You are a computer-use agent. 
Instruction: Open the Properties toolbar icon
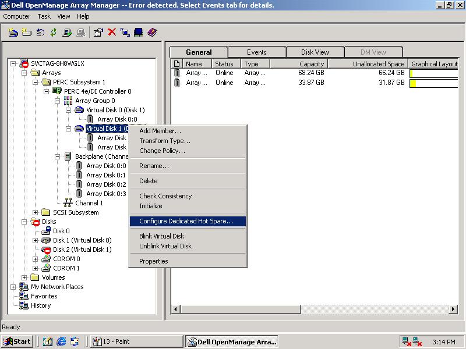point(98,33)
